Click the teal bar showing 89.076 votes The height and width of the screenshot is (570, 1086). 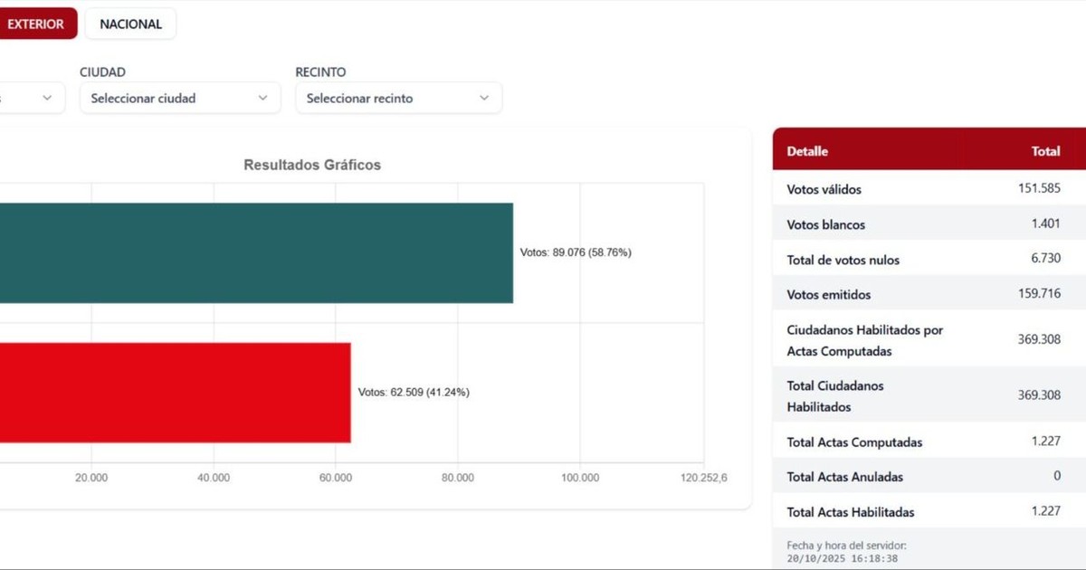point(253,252)
